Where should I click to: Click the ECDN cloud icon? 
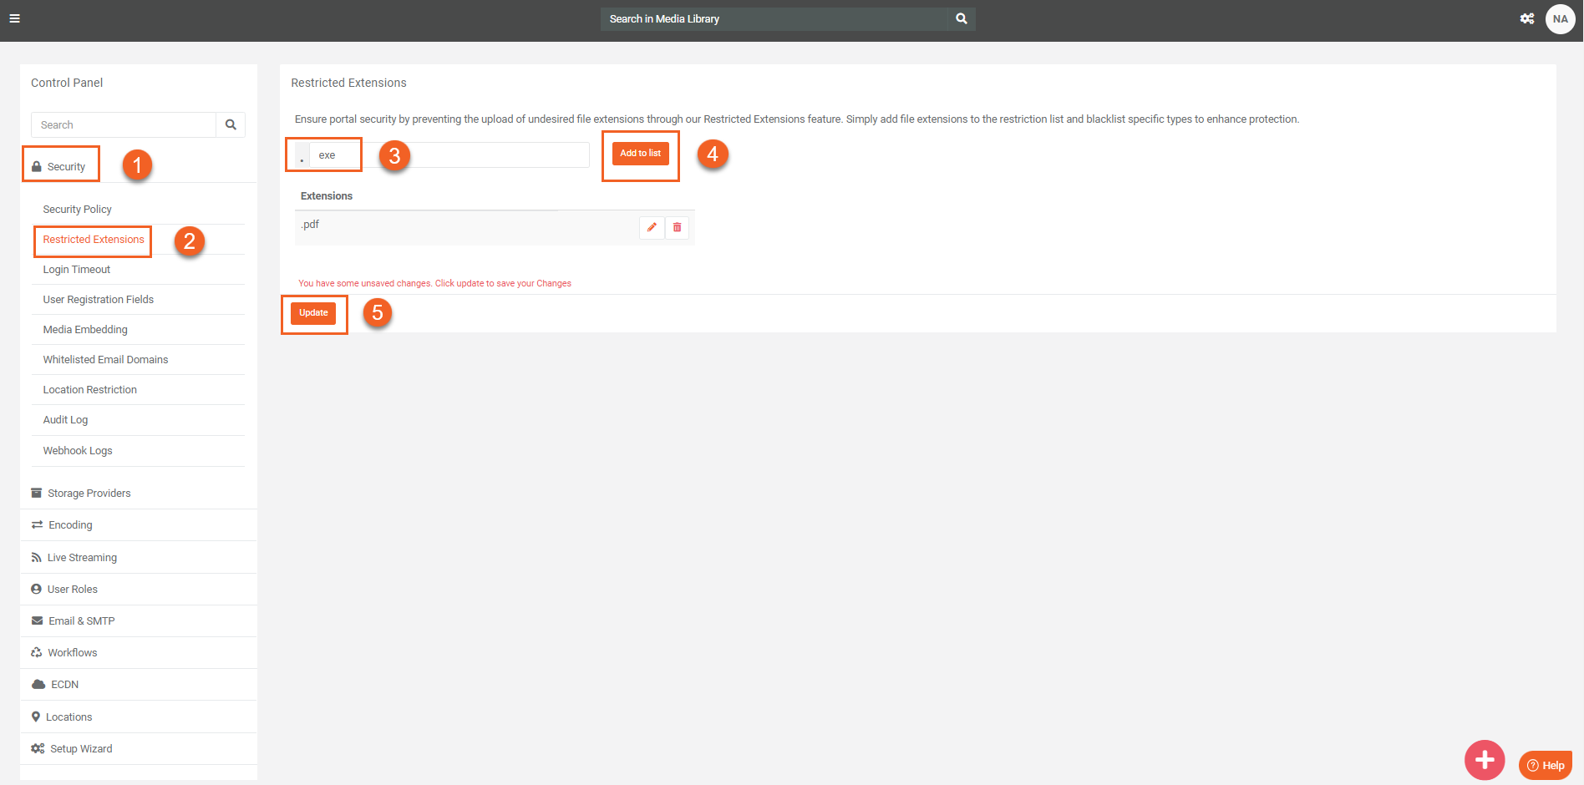[x=38, y=684]
